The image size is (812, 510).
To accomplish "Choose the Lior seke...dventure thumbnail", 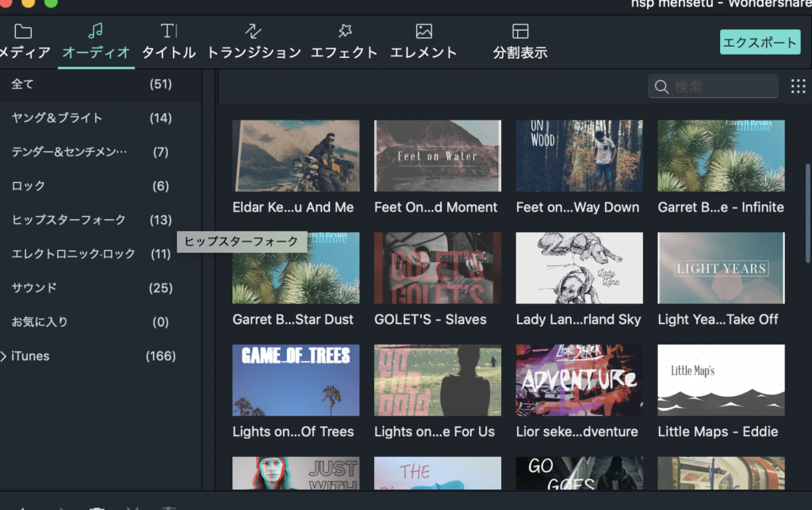I will [580, 380].
